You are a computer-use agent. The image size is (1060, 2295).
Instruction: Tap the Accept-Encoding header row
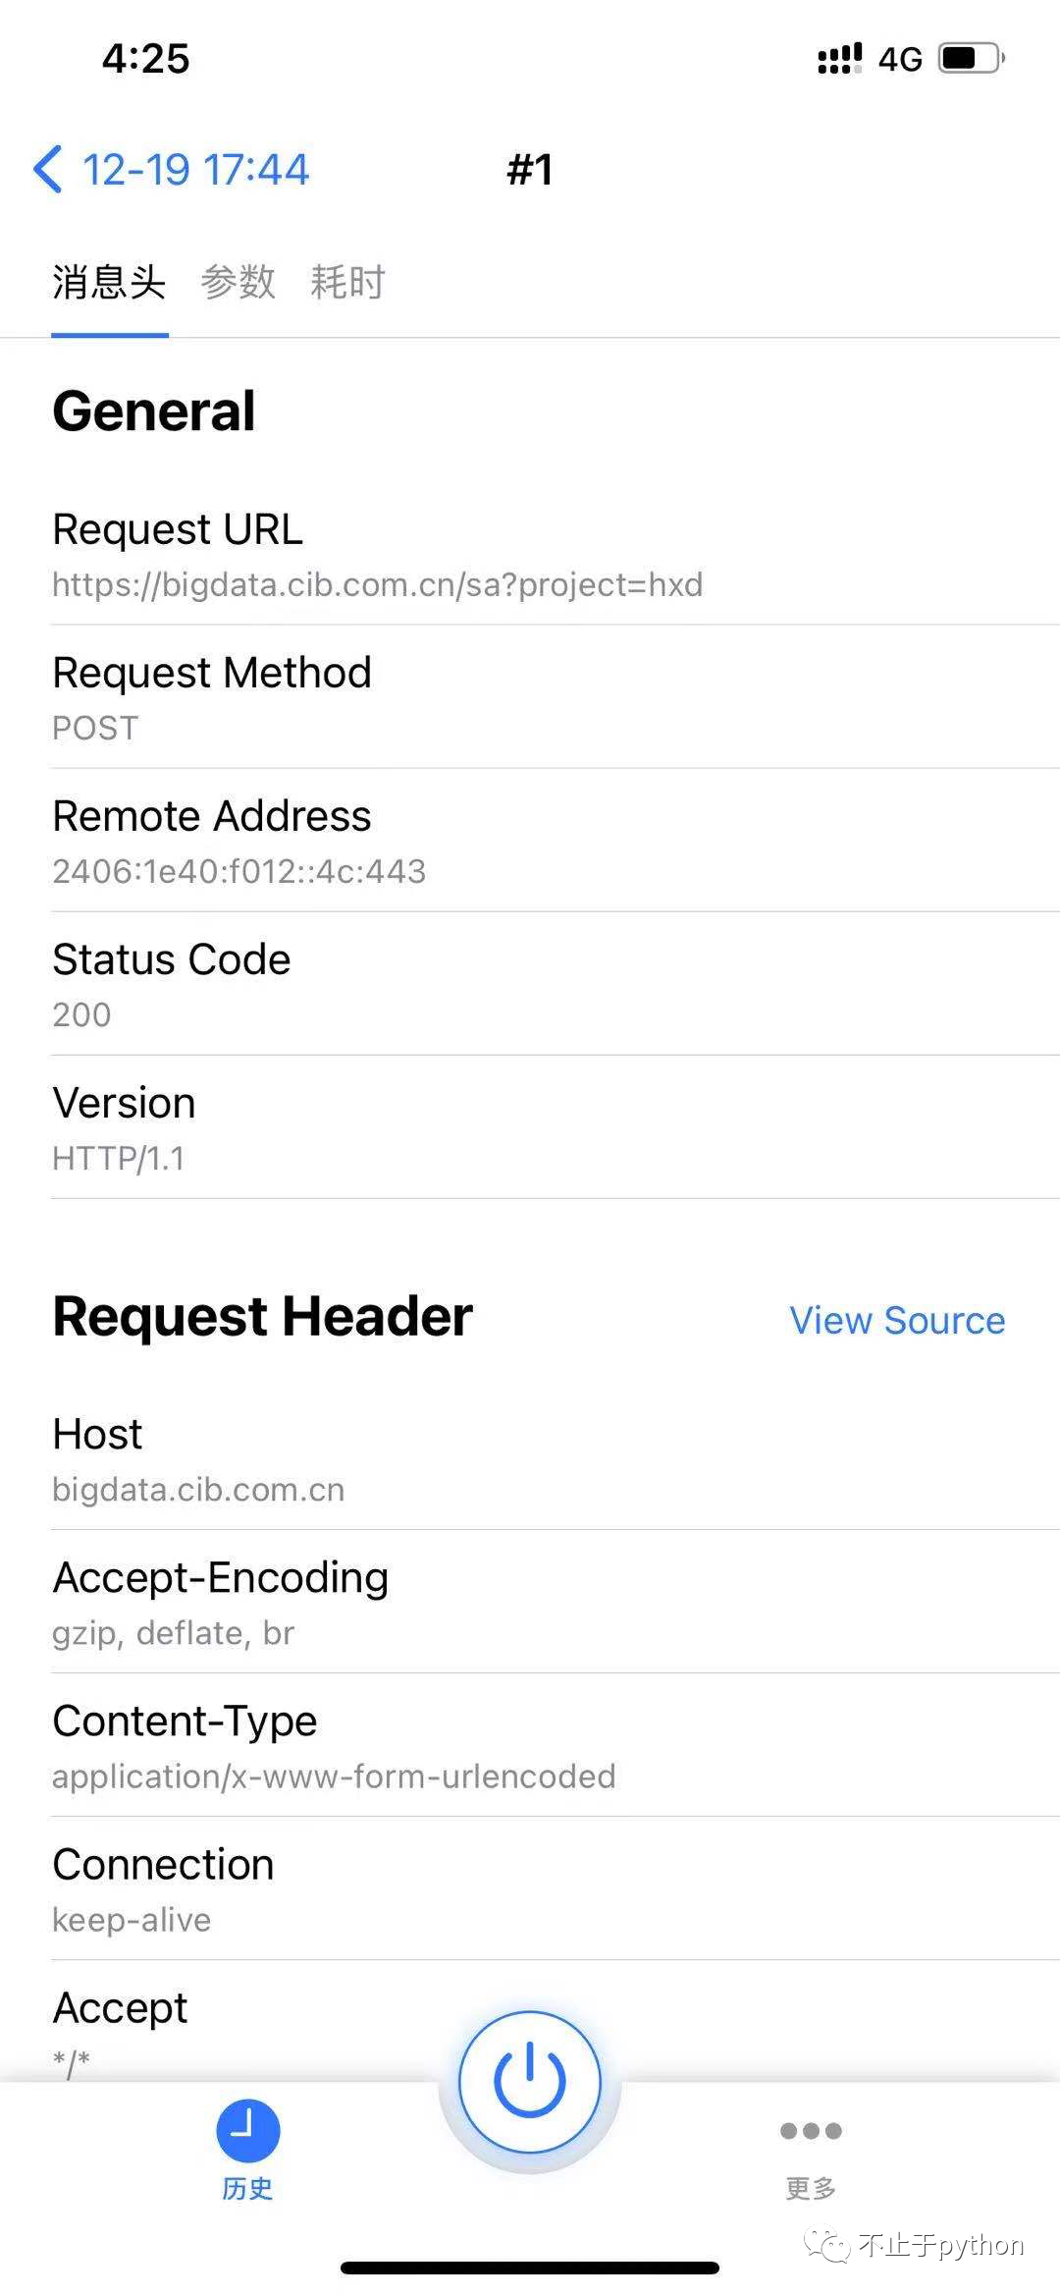(530, 1603)
